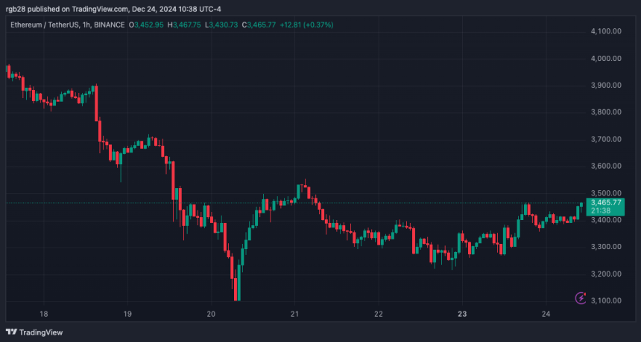Click the TradingView logo at bottom left
The image size is (641, 342).
[x=34, y=332]
